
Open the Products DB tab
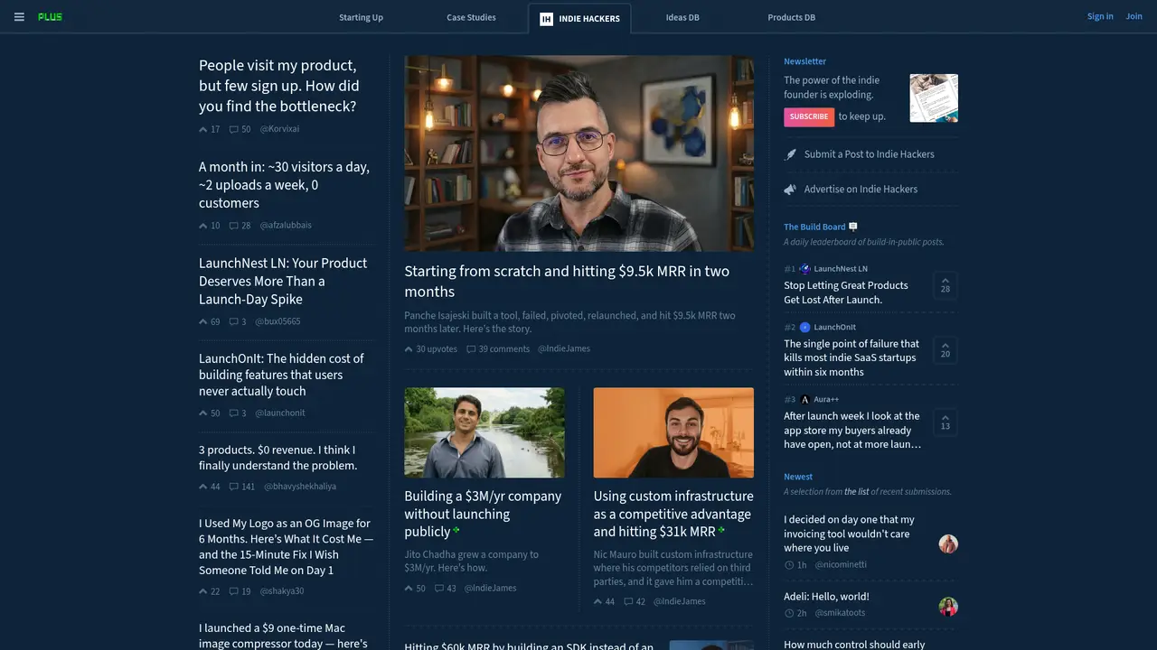(791, 18)
